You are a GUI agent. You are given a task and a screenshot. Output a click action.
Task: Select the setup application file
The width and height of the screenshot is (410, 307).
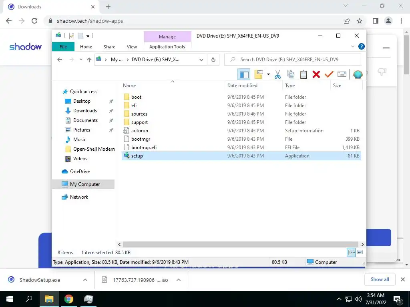click(241, 156)
